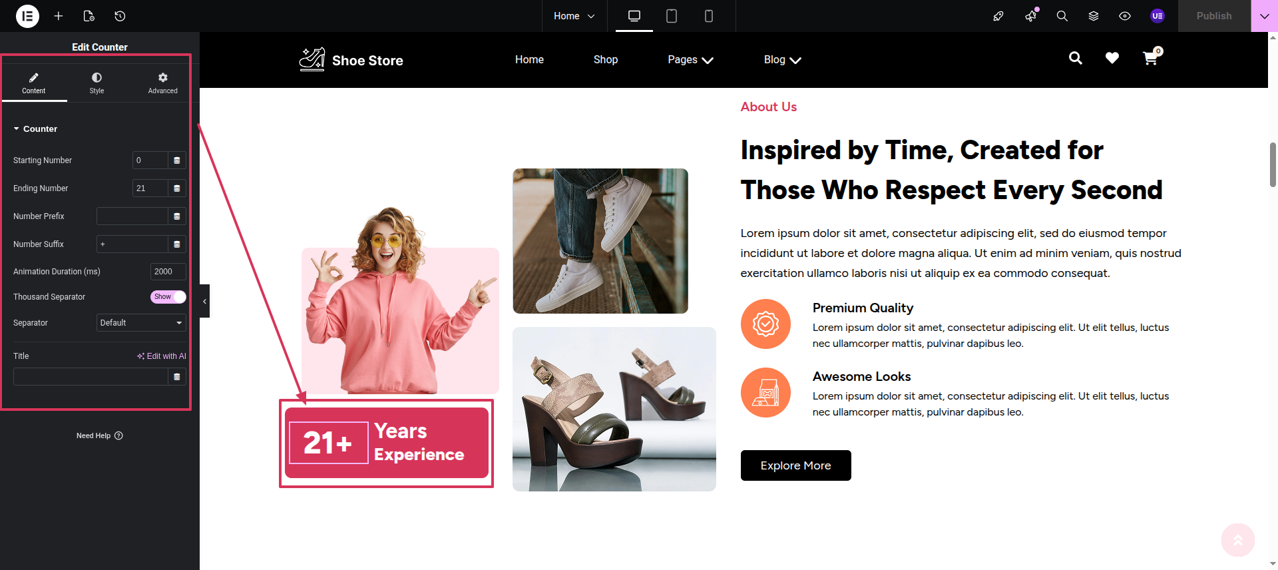The image size is (1278, 570).
Task: Open the History clock icon
Action: coord(120,16)
